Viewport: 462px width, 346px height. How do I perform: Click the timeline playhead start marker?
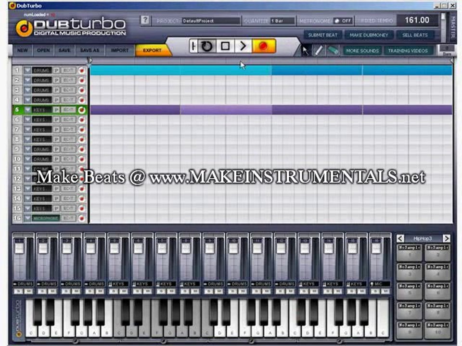pos(90,62)
